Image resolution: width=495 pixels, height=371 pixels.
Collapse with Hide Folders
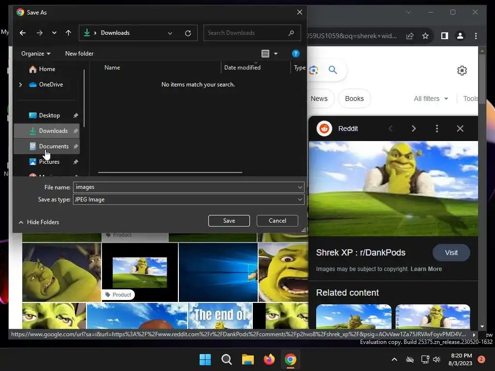(39, 222)
